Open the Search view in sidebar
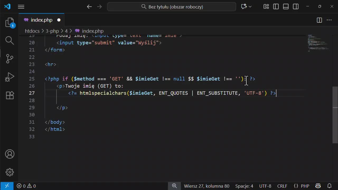Image resolution: width=338 pixels, height=190 pixels. 10,40
